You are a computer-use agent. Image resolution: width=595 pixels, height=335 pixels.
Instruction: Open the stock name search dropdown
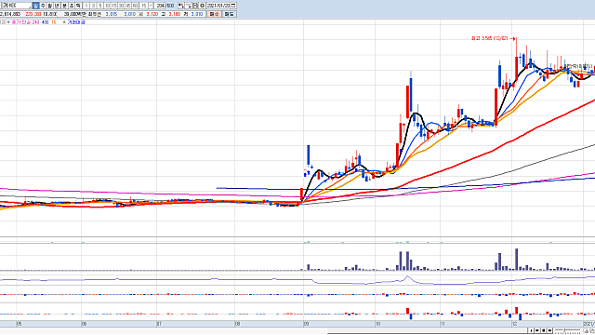coord(29,7)
